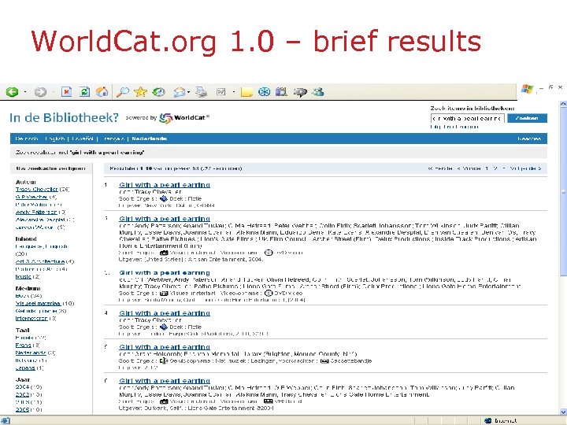Click the WorldCat logo
Viewport: 567px width, 425px height.
click(185, 118)
